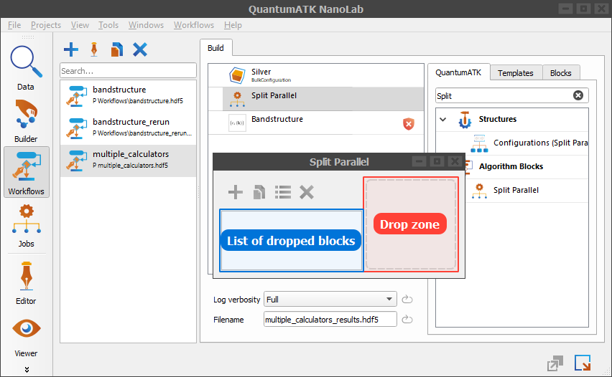Select the bandstructure_rerun workflow

coord(128,128)
